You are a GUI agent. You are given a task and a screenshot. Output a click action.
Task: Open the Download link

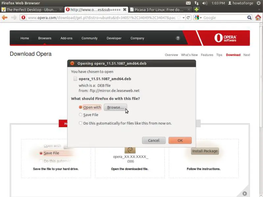(x=233, y=55)
